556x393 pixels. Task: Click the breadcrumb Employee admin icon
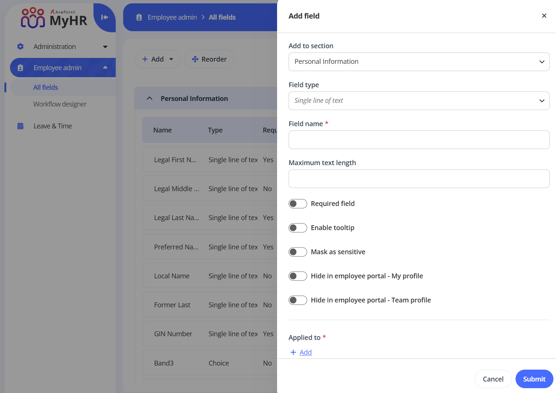(x=139, y=17)
